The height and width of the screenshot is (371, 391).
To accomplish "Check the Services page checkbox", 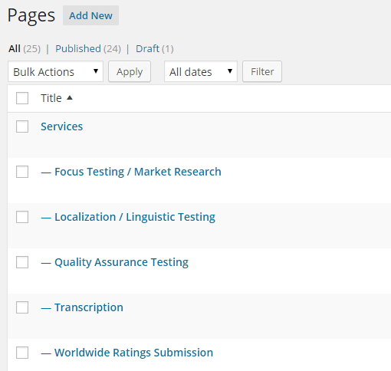I will coord(22,126).
